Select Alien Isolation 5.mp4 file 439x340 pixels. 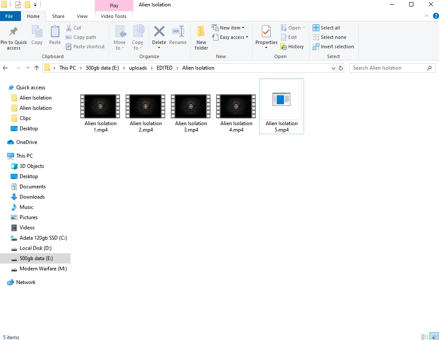point(281,106)
